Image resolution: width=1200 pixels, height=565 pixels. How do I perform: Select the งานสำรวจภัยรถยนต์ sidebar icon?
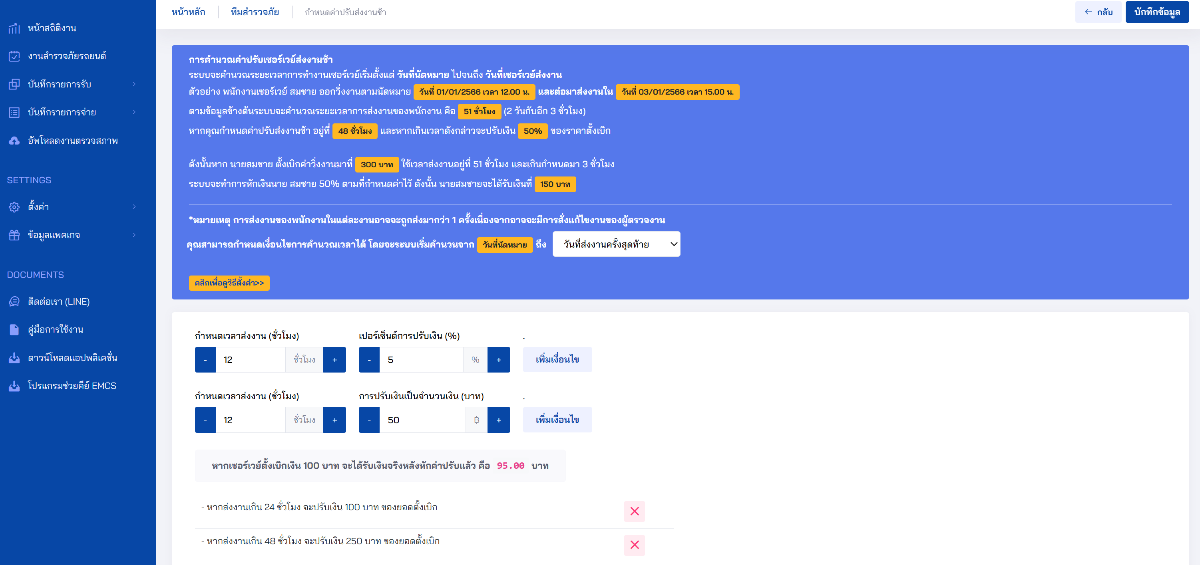coord(14,56)
